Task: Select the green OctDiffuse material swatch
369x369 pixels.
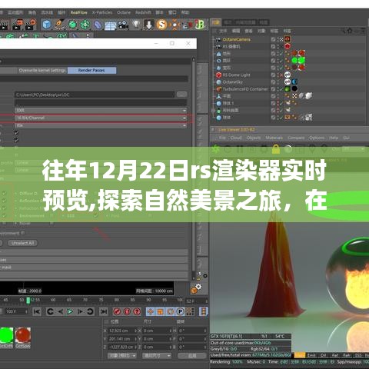Action: [6, 335]
